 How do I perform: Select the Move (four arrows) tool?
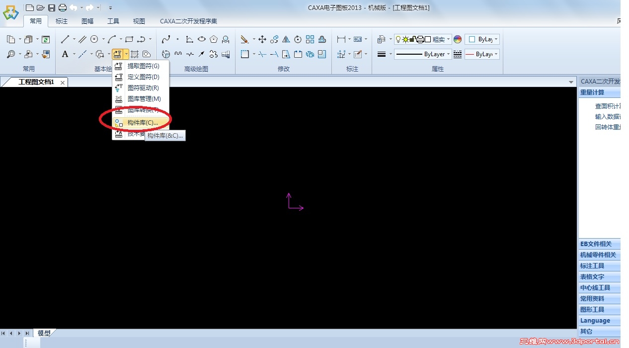click(x=262, y=39)
